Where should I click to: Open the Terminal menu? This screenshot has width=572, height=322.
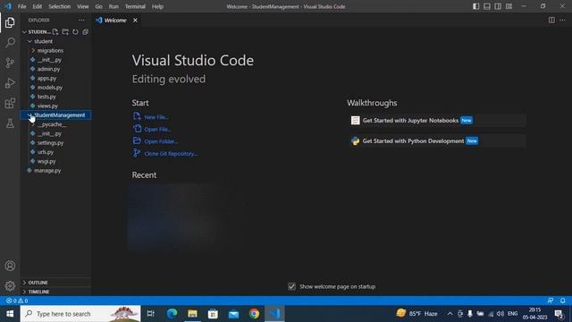(x=135, y=6)
